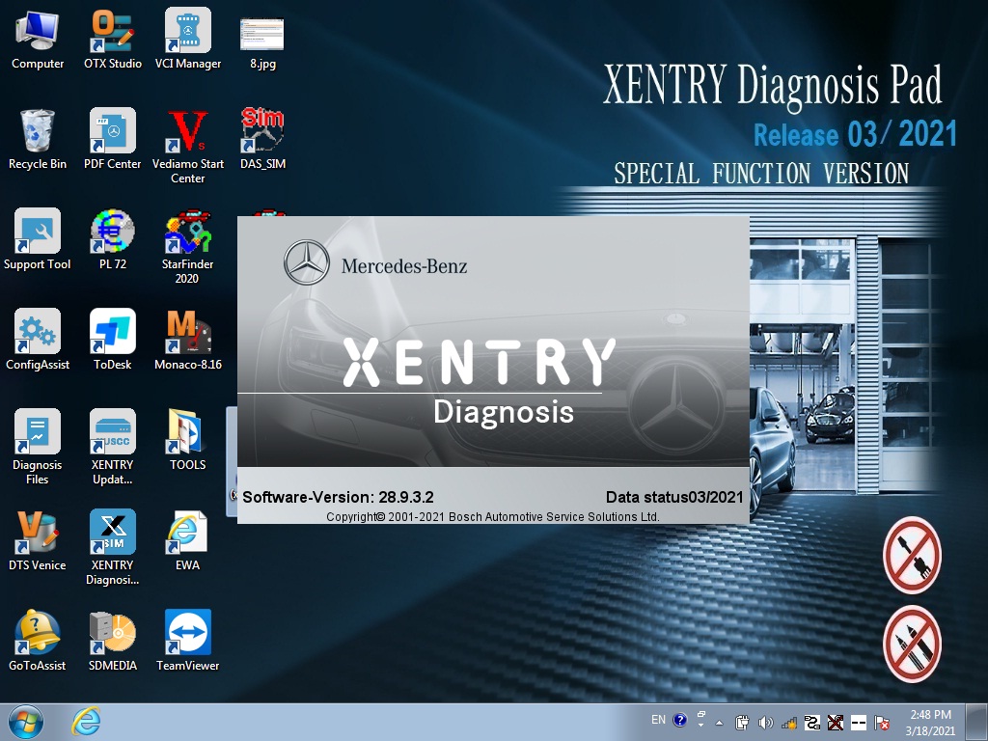Open the volume speaker control in tray
The width and height of the screenshot is (988, 741).
point(766,722)
